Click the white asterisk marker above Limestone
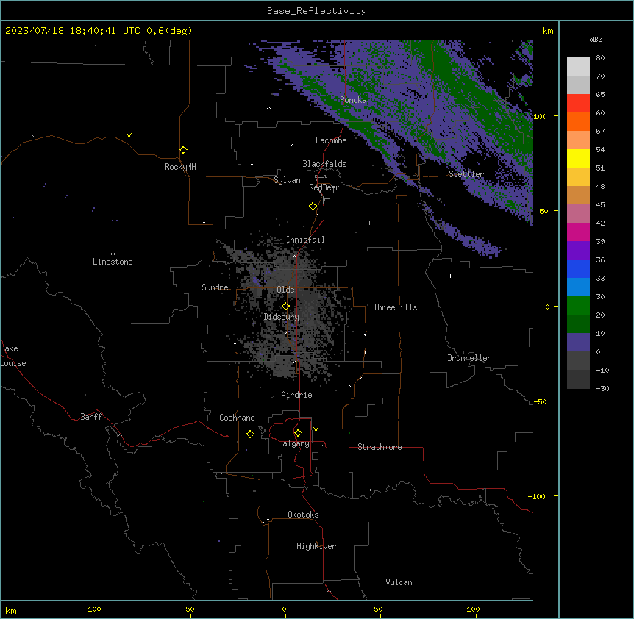This screenshot has width=634, height=619. (113, 254)
